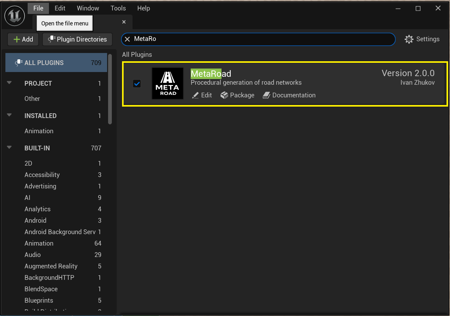Select the AI category
Screen dimensions: 450x316
pos(56,198)
